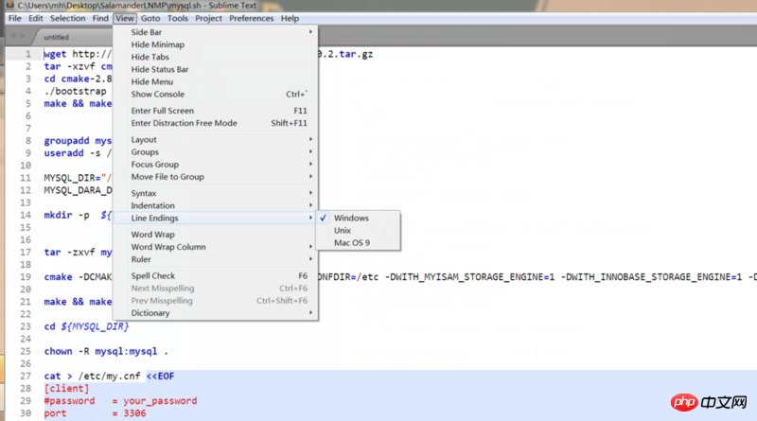Screen dimensions: 757x421
Task: Open the Help menu
Action: click(290, 18)
